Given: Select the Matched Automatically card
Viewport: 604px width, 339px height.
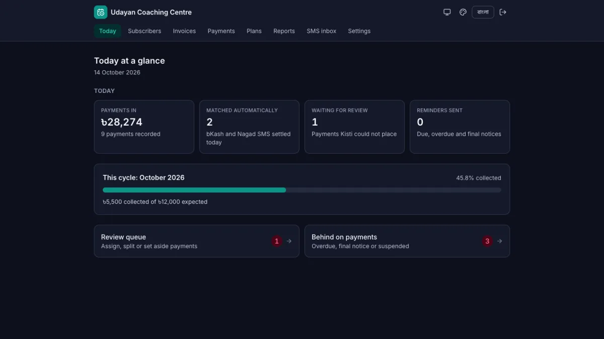Looking at the screenshot, I should [x=249, y=127].
